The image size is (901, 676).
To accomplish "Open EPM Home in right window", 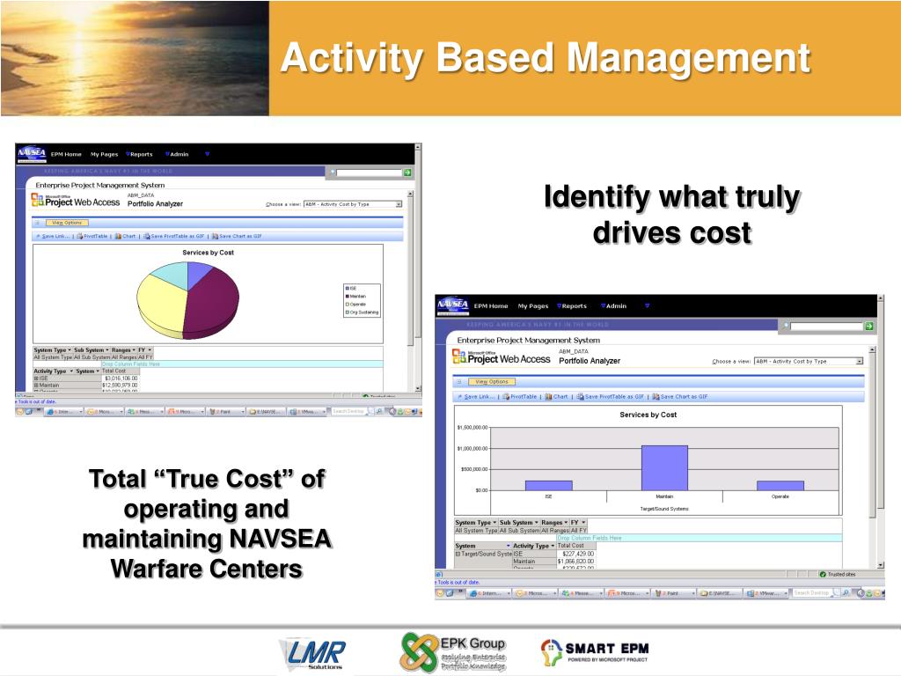I will point(491,306).
